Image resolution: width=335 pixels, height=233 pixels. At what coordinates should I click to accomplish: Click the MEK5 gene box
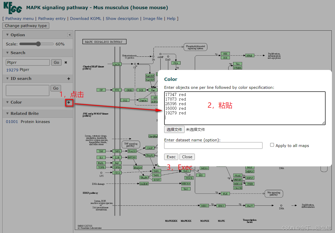(x=204, y=206)
